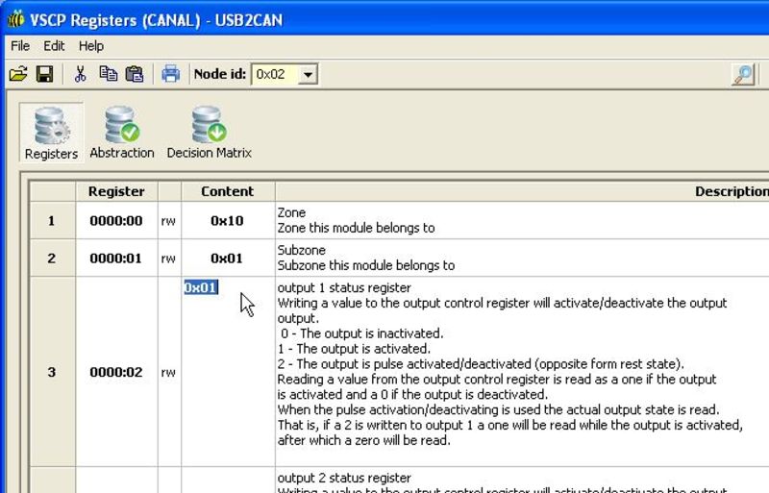Image resolution: width=769 pixels, height=493 pixels.
Task: Select the Content cell showing 0x10
Action: [x=228, y=221]
